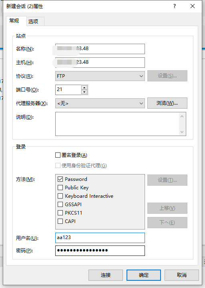Increase port number with up arrow

coord(84,87)
